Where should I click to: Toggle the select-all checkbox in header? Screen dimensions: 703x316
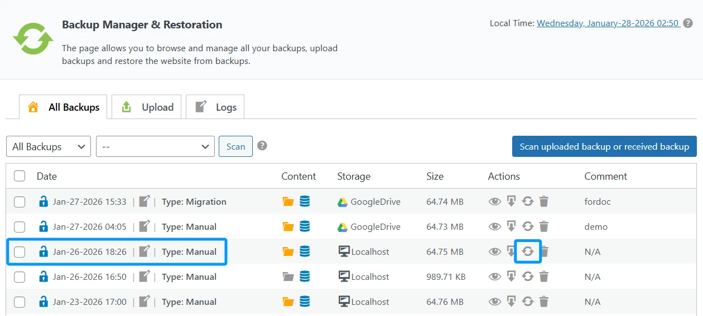20,176
